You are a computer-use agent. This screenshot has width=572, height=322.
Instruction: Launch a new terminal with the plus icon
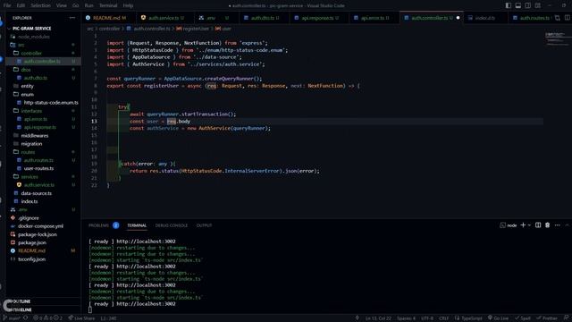tap(523, 225)
